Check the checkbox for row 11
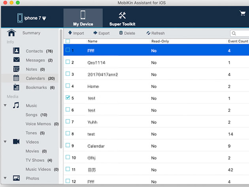 tap(68, 169)
